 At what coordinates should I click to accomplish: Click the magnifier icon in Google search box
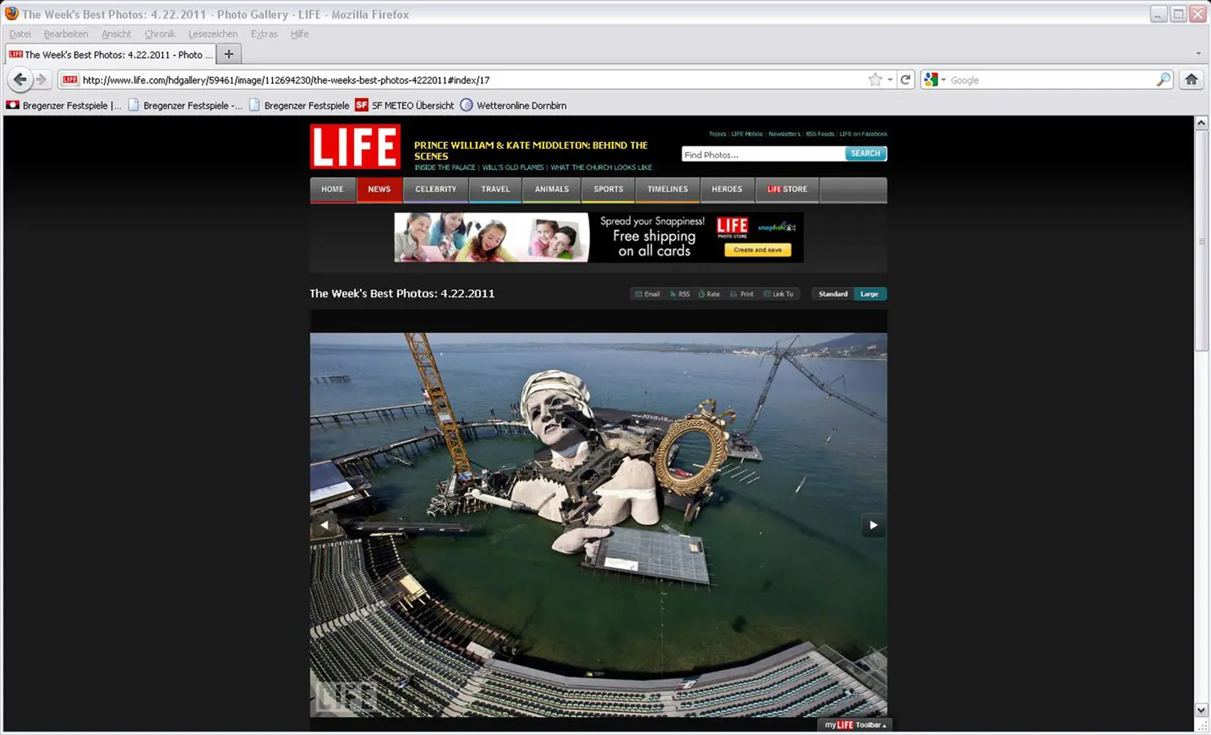click(x=1163, y=79)
